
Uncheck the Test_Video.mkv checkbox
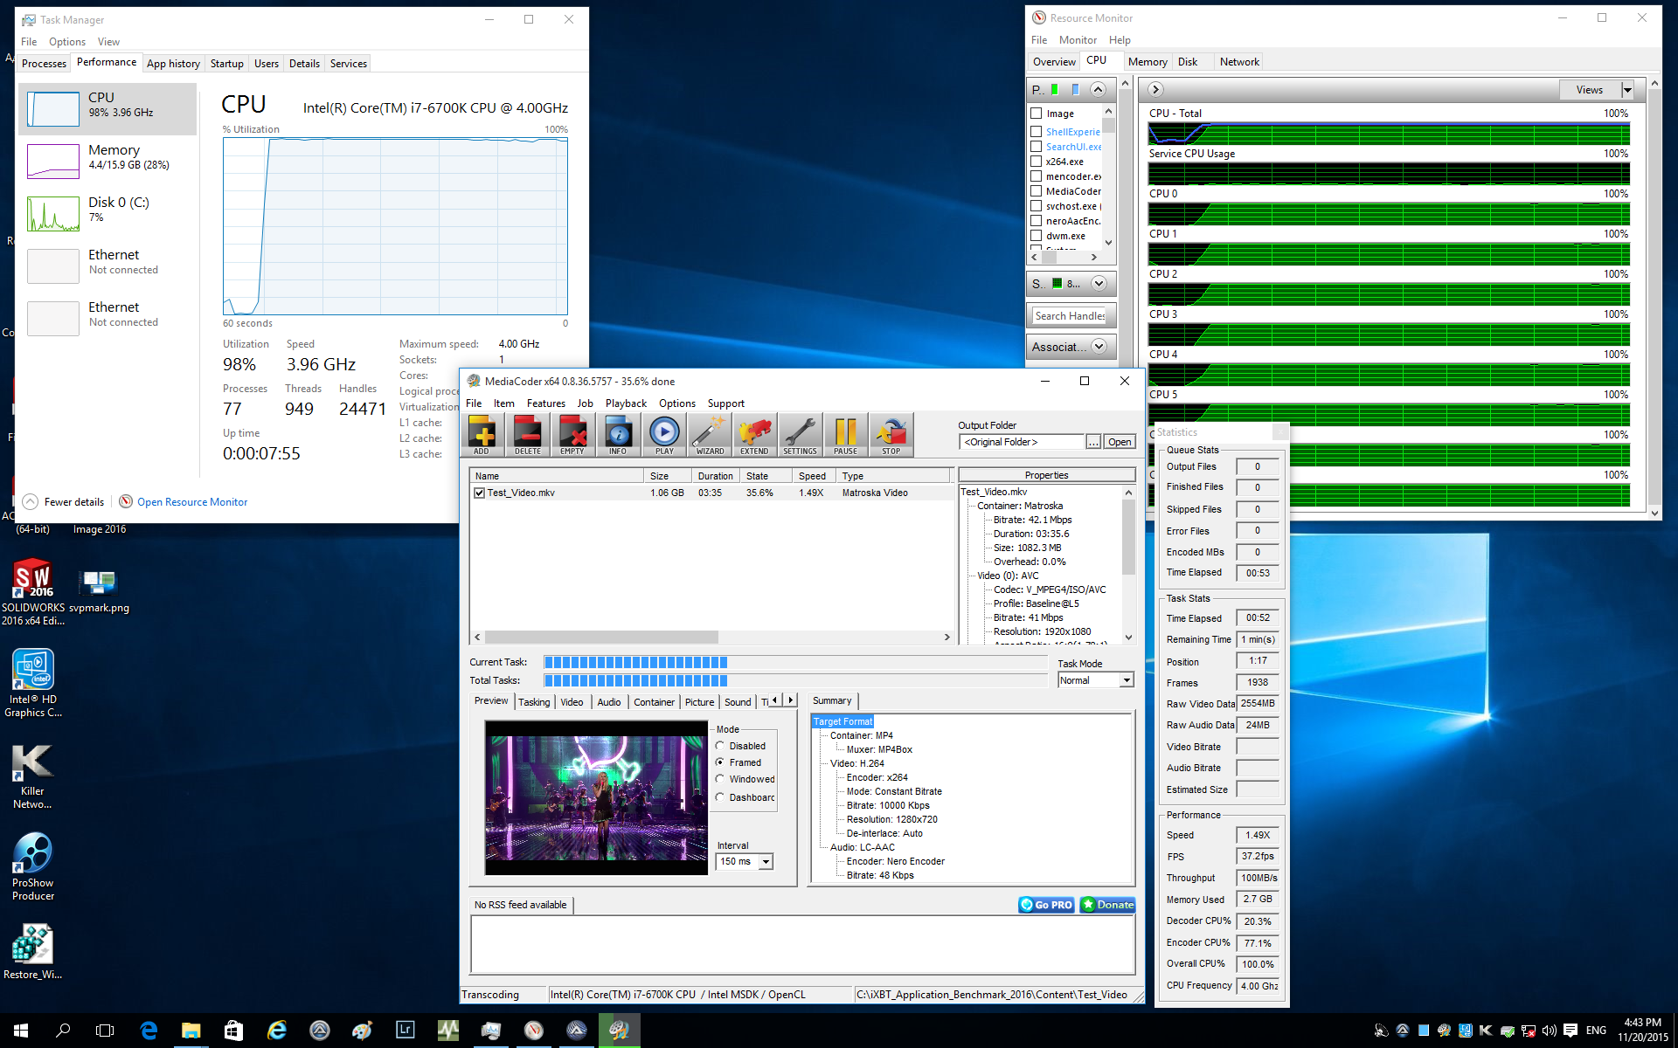click(x=479, y=493)
